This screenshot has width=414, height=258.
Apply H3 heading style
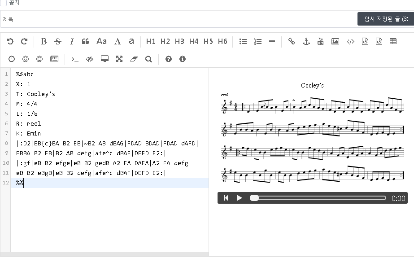click(179, 41)
